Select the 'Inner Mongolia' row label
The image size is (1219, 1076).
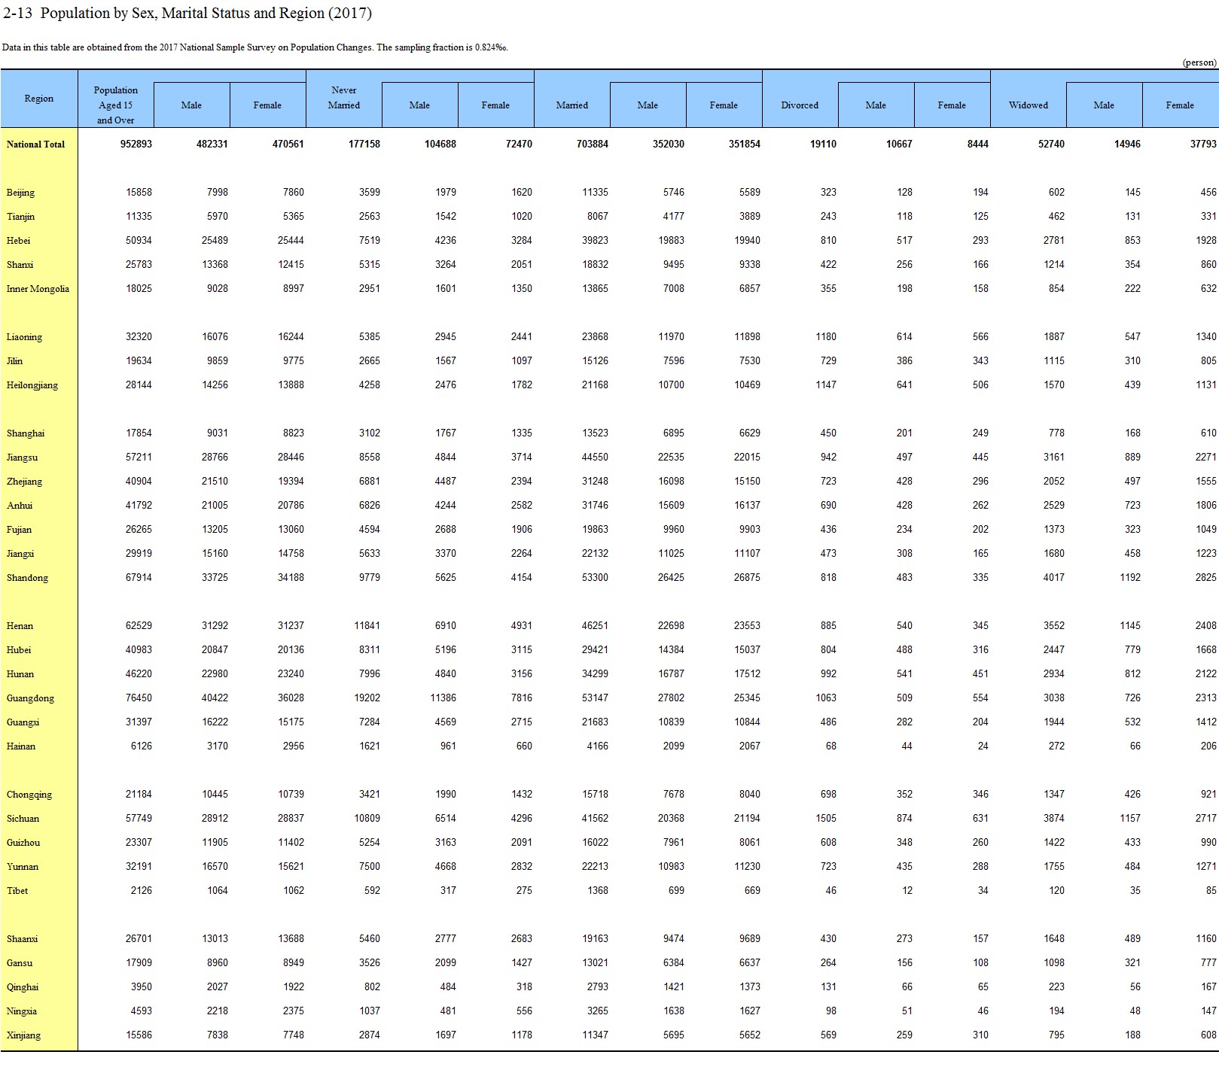coord(38,289)
